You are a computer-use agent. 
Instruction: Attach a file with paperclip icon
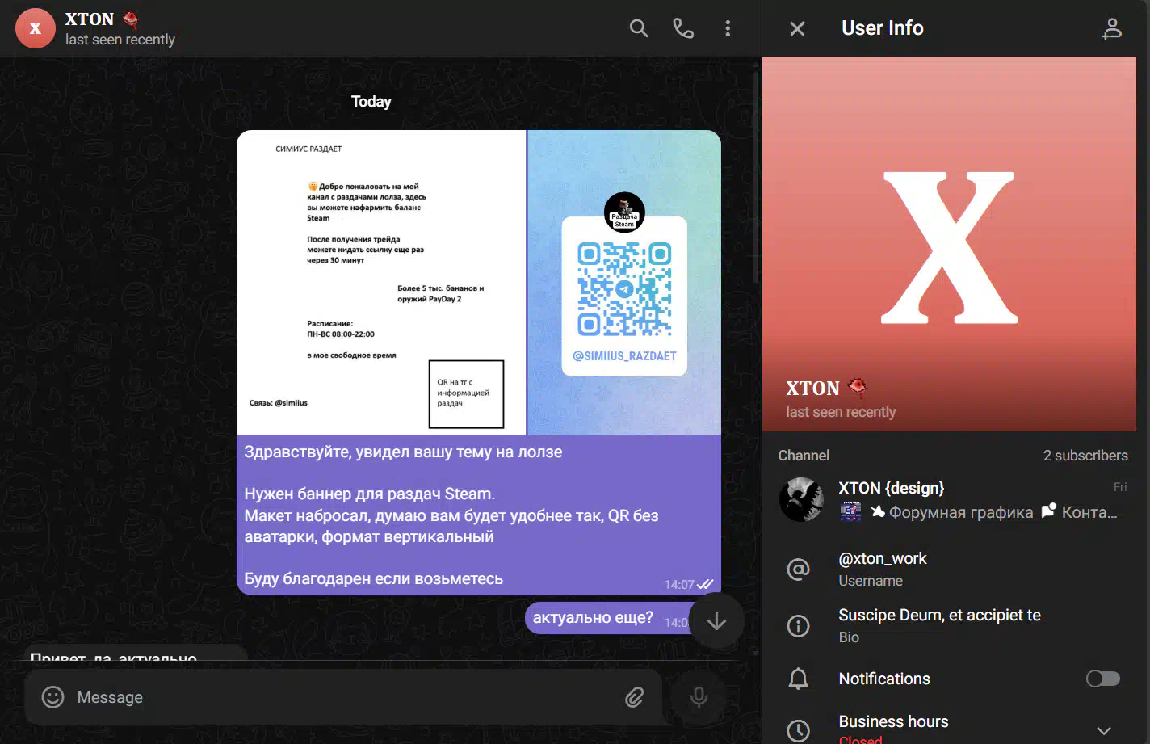(635, 697)
